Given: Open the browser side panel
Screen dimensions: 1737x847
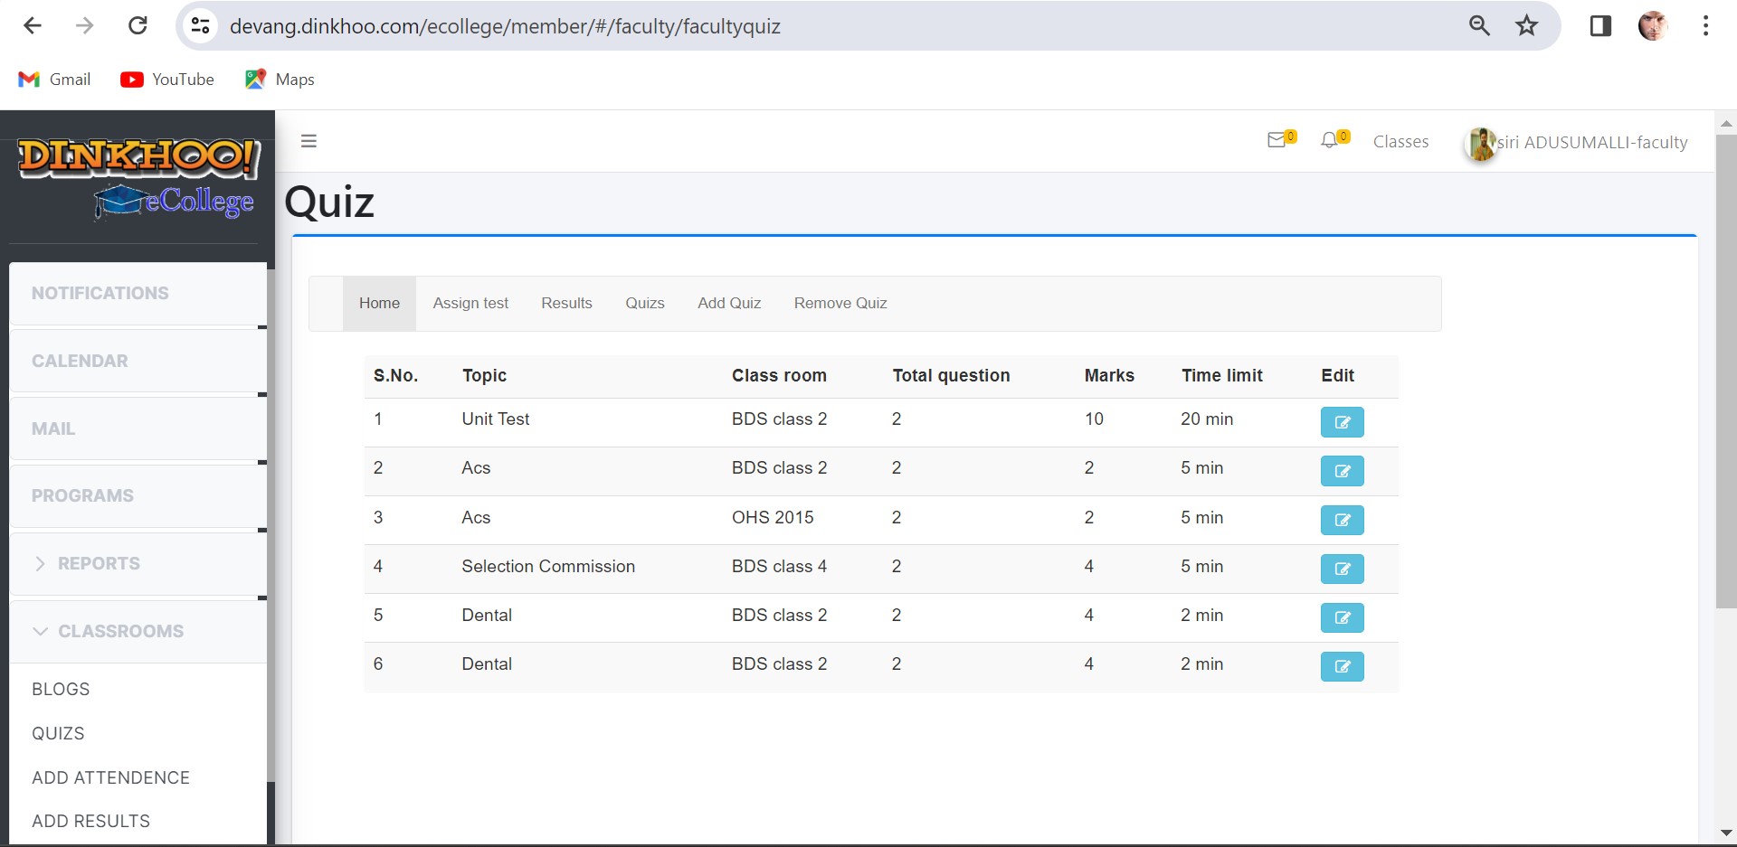Looking at the screenshot, I should (x=1600, y=25).
